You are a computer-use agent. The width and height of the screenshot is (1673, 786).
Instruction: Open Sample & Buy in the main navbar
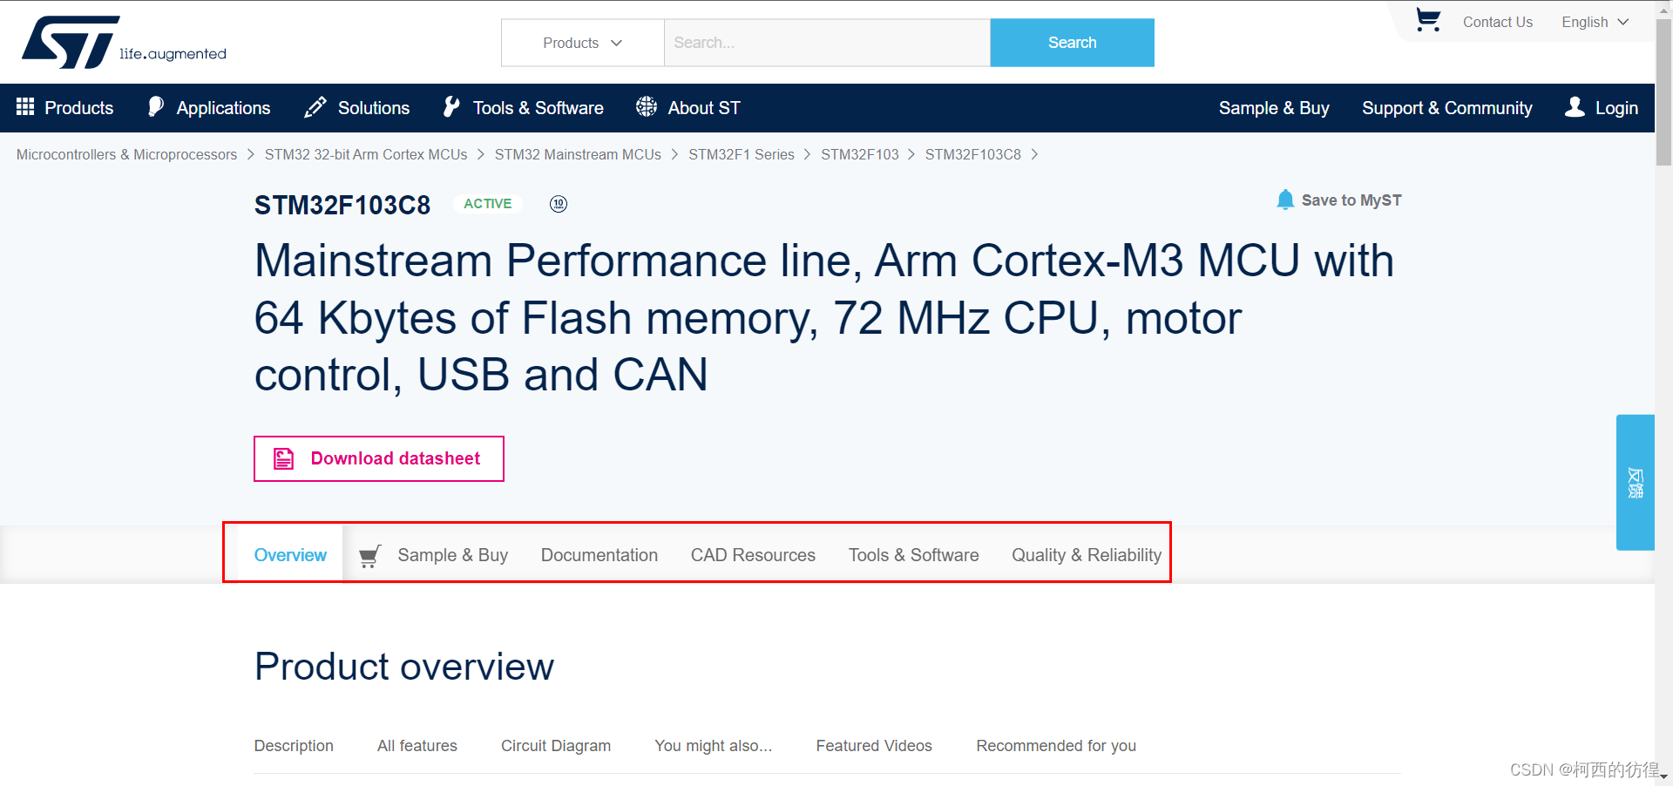click(x=1274, y=108)
